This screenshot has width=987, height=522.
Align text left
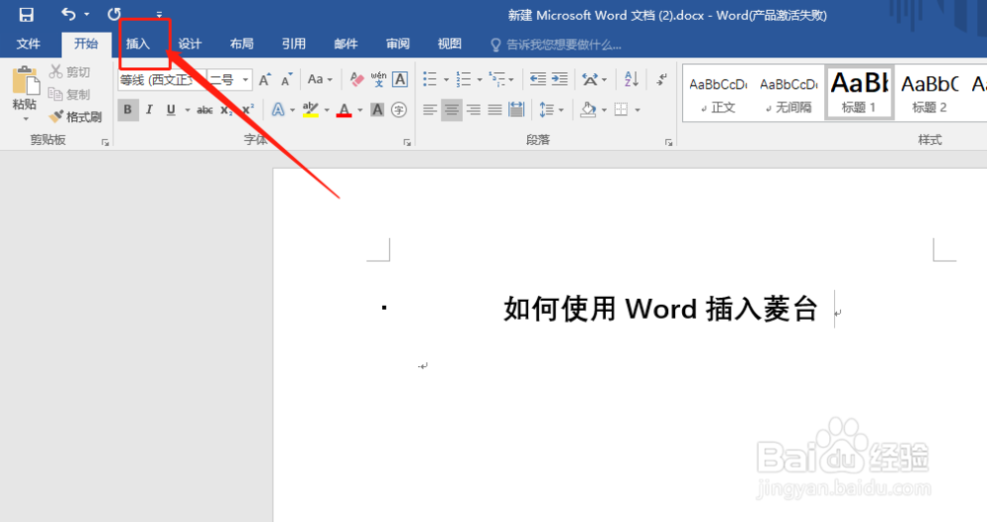click(430, 111)
